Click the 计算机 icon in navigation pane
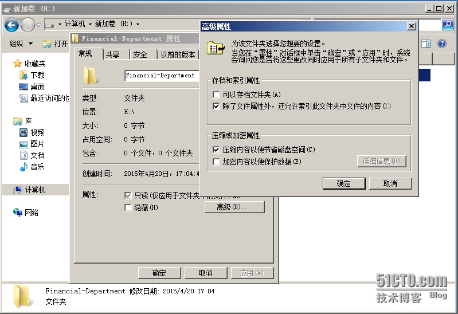This screenshot has width=458, height=314. click(18, 190)
